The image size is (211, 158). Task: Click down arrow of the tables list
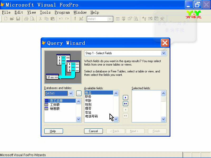pyautogui.click(x=78, y=119)
